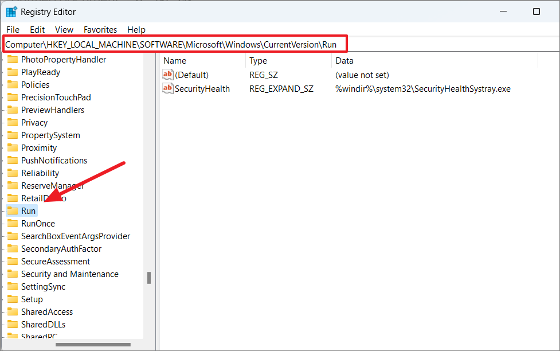Select the SharedAccess folder icon
Viewport: 560px width, 351px height.
pos(13,311)
